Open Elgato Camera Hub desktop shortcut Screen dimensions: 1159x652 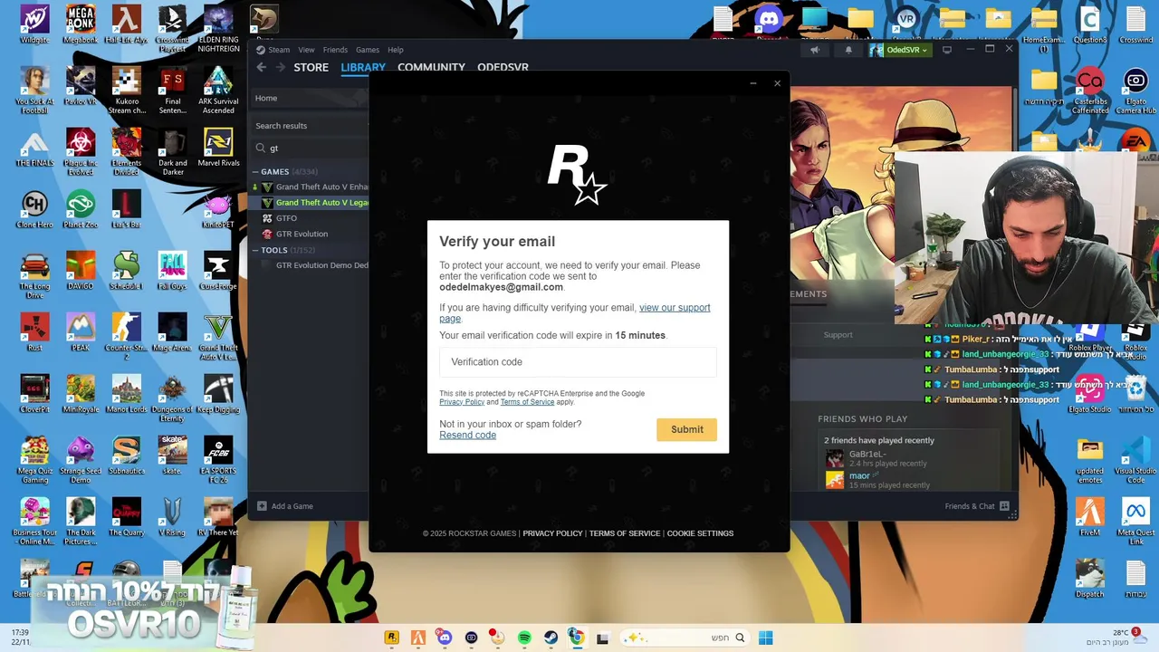(x=1135, y=90)
